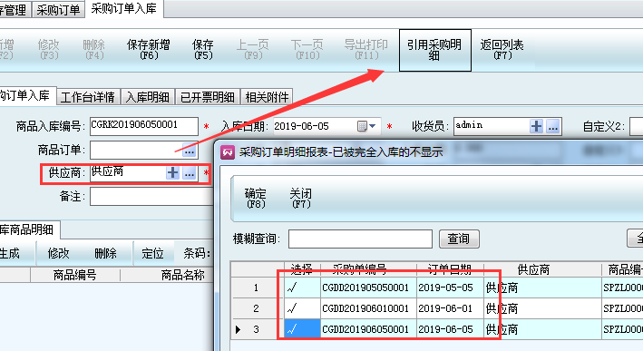Confirm with the 确定 (F8) button
The height and width of the screenshot is (351, 643).
(256, 198)
